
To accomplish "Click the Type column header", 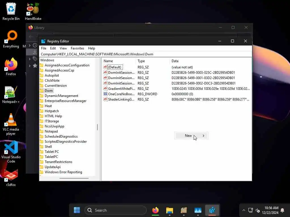I will click(x=153, y=61).
